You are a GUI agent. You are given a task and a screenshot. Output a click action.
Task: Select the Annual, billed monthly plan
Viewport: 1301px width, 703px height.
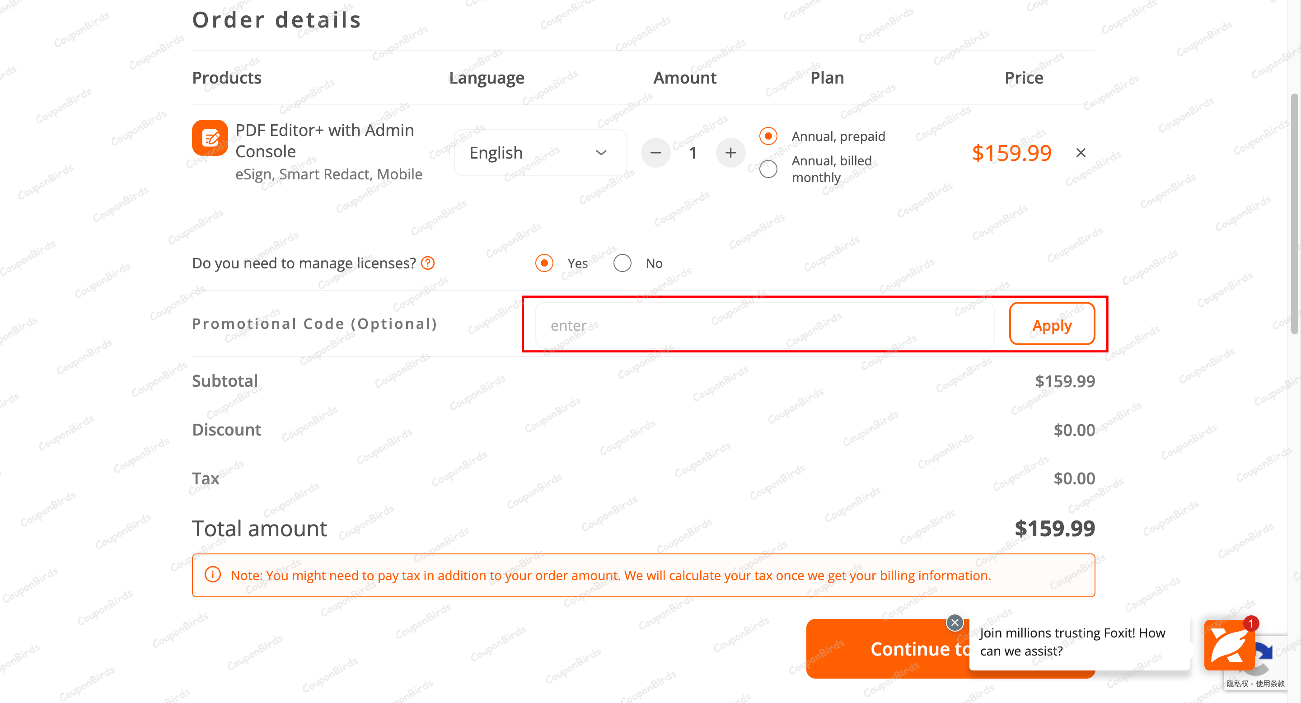(767, 169)
